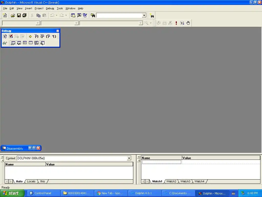Viewport: 262px width, 197px height.
Task: Expand the Find combo box dropdown arrow
Action: [144, 15]
